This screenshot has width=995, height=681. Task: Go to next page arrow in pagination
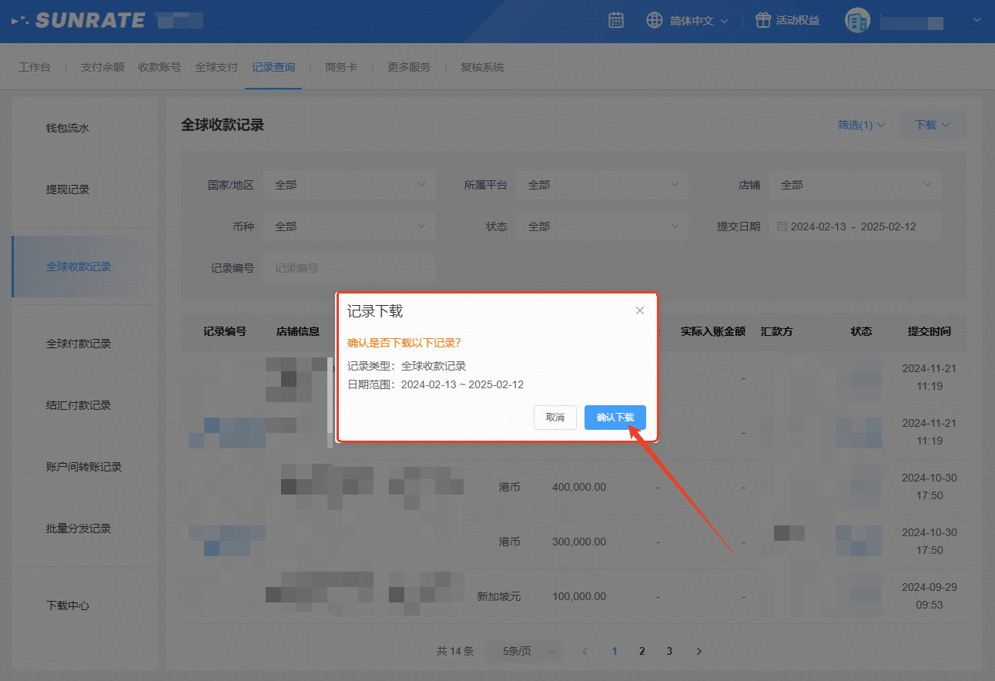[699, 651]
